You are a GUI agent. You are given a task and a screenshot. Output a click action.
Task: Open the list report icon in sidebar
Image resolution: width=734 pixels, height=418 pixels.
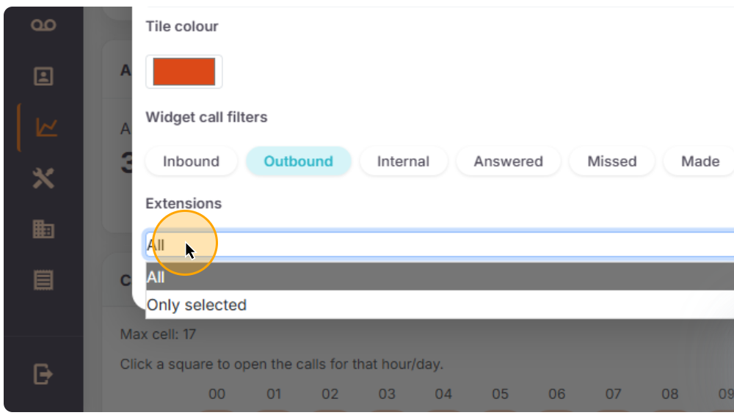[x=43, y=279]
